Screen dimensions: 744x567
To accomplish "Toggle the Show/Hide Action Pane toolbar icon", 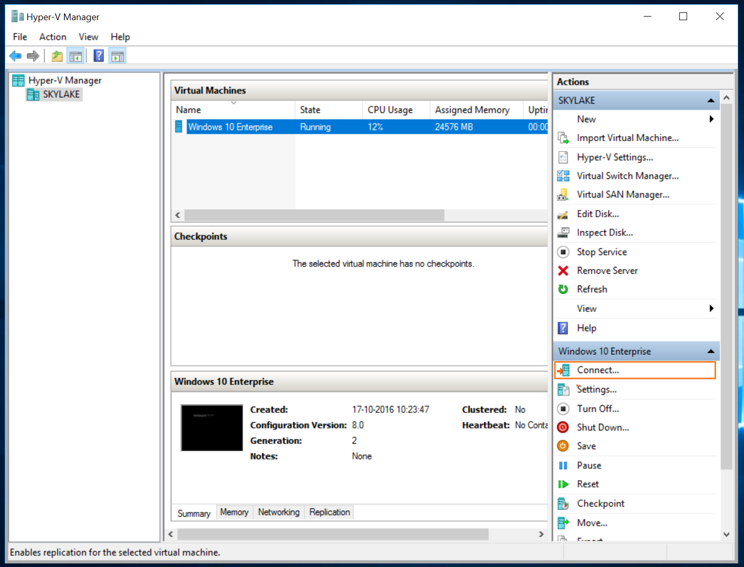I will [117, 56].
